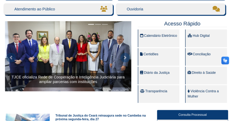Image resolution: width=231 pixels, height=121 pixels.
Task: Click the scales icon beside Transparência
Action: click(x=142, y=91)
